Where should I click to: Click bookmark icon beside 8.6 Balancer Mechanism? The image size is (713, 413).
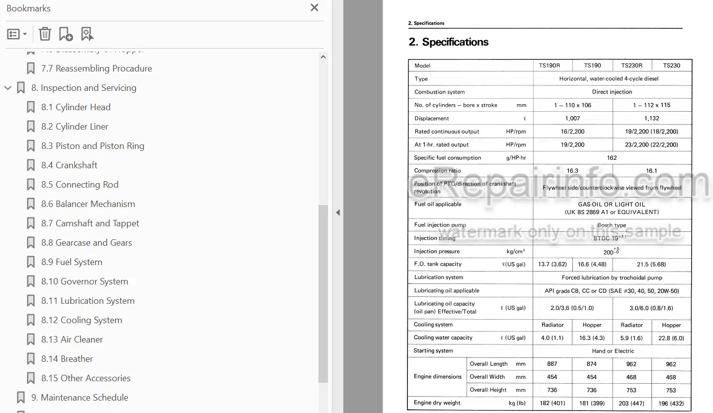tap(30, 204)
